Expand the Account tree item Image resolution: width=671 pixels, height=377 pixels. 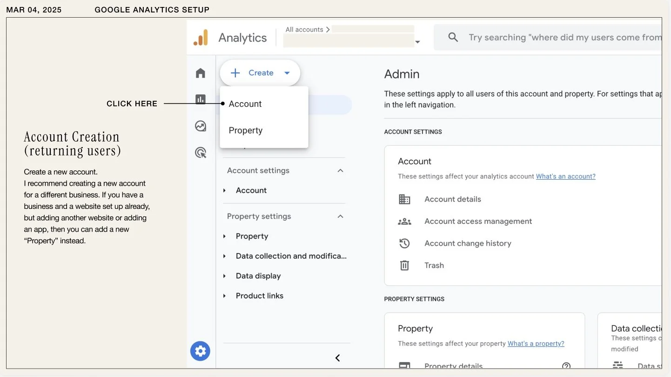tap(225, 190)
